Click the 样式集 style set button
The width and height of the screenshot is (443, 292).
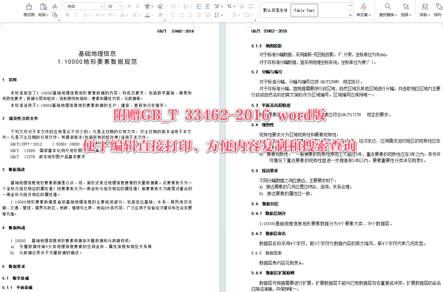[363, 9]
